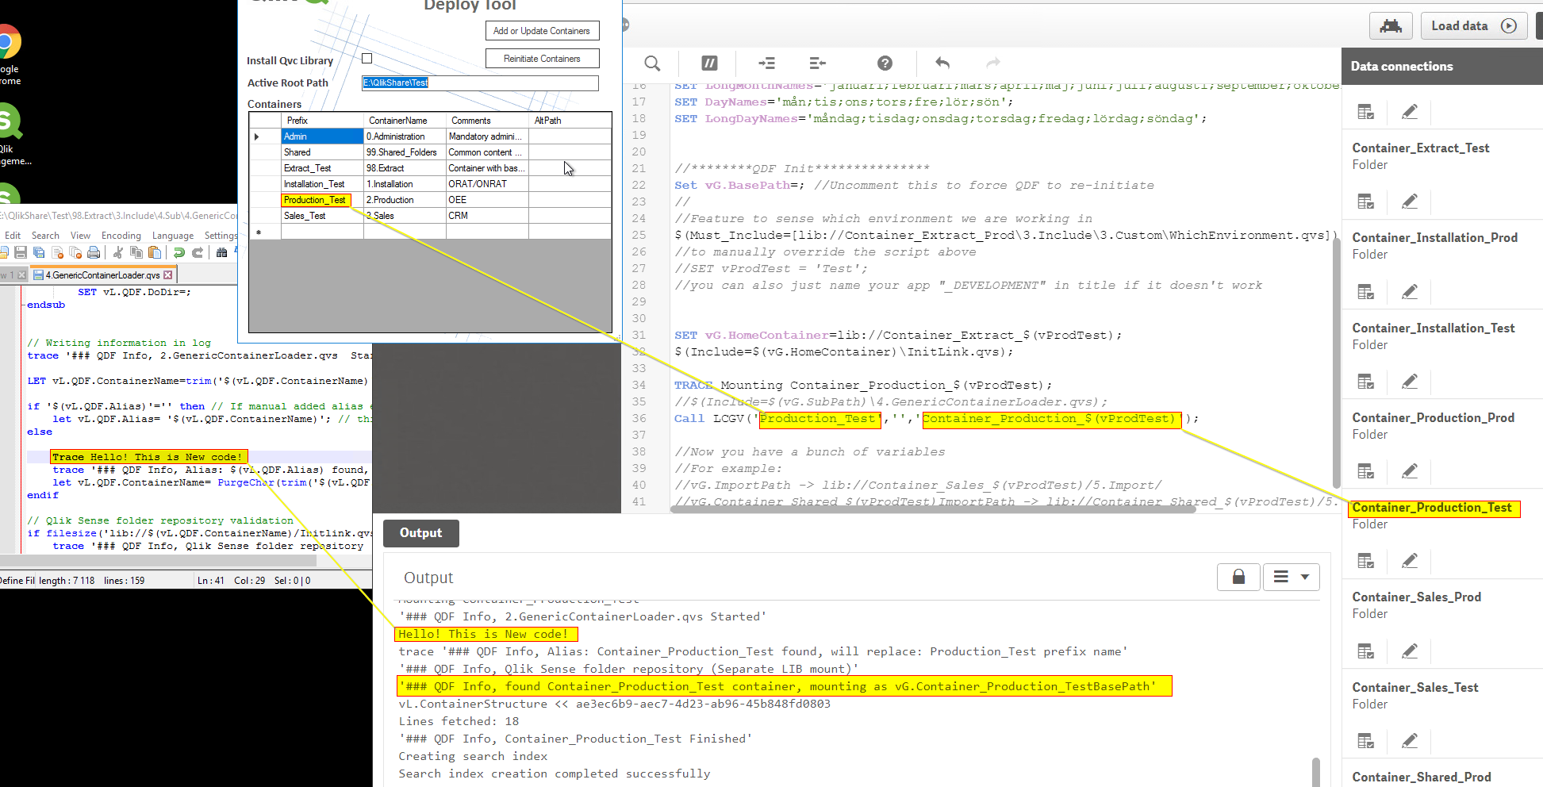
Task: Save the file in Notepad++ toolbar
Action: (21, 252)
